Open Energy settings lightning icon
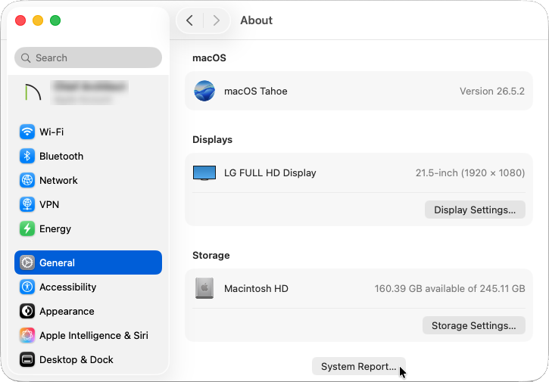Viewport: 549px width, 382px height. click(x=27, y=228)
